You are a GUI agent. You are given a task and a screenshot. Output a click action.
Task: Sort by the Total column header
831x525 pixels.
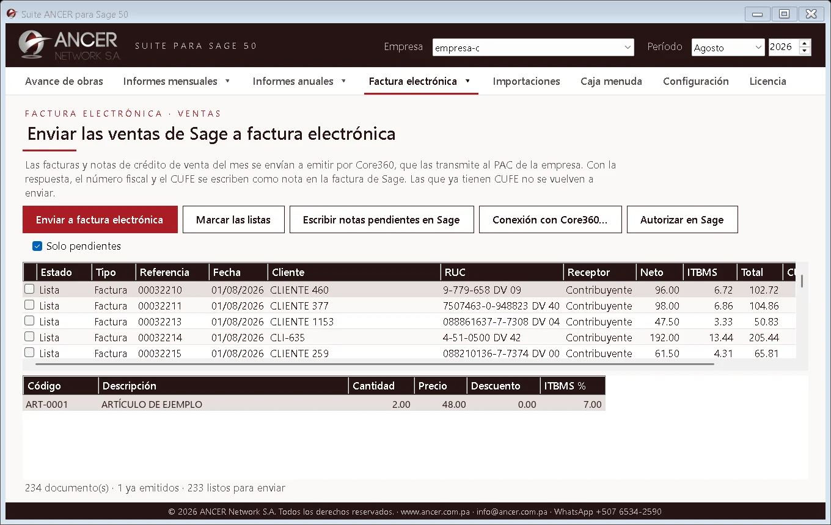760,272
